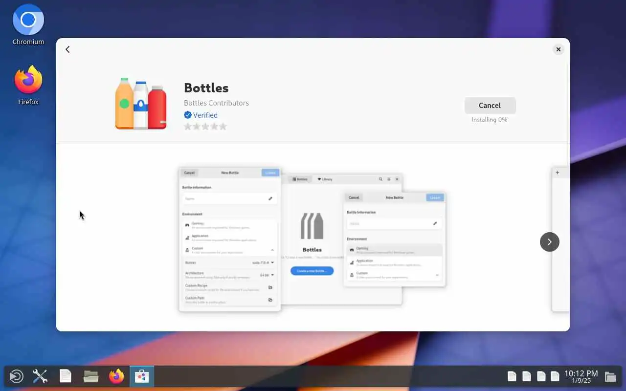
Task: Cancel the Bottles installation
Action: pyautogui.click(x=490, y=106)
